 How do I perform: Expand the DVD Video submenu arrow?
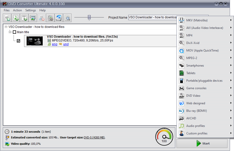tap(231, 95)
